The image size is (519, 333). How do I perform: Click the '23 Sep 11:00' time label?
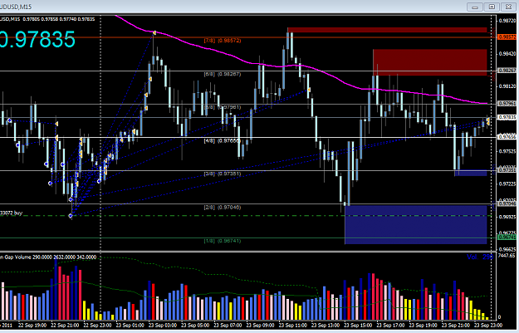pyautogui.click(x=293, y=325)
